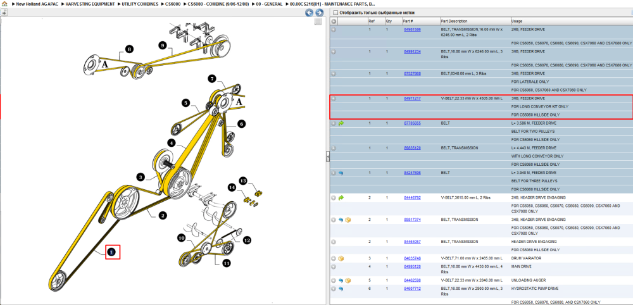Click the blue arrow icon for part 84247606
The height and width of the screenshot is (305, 633).
[x=341, y=173]
